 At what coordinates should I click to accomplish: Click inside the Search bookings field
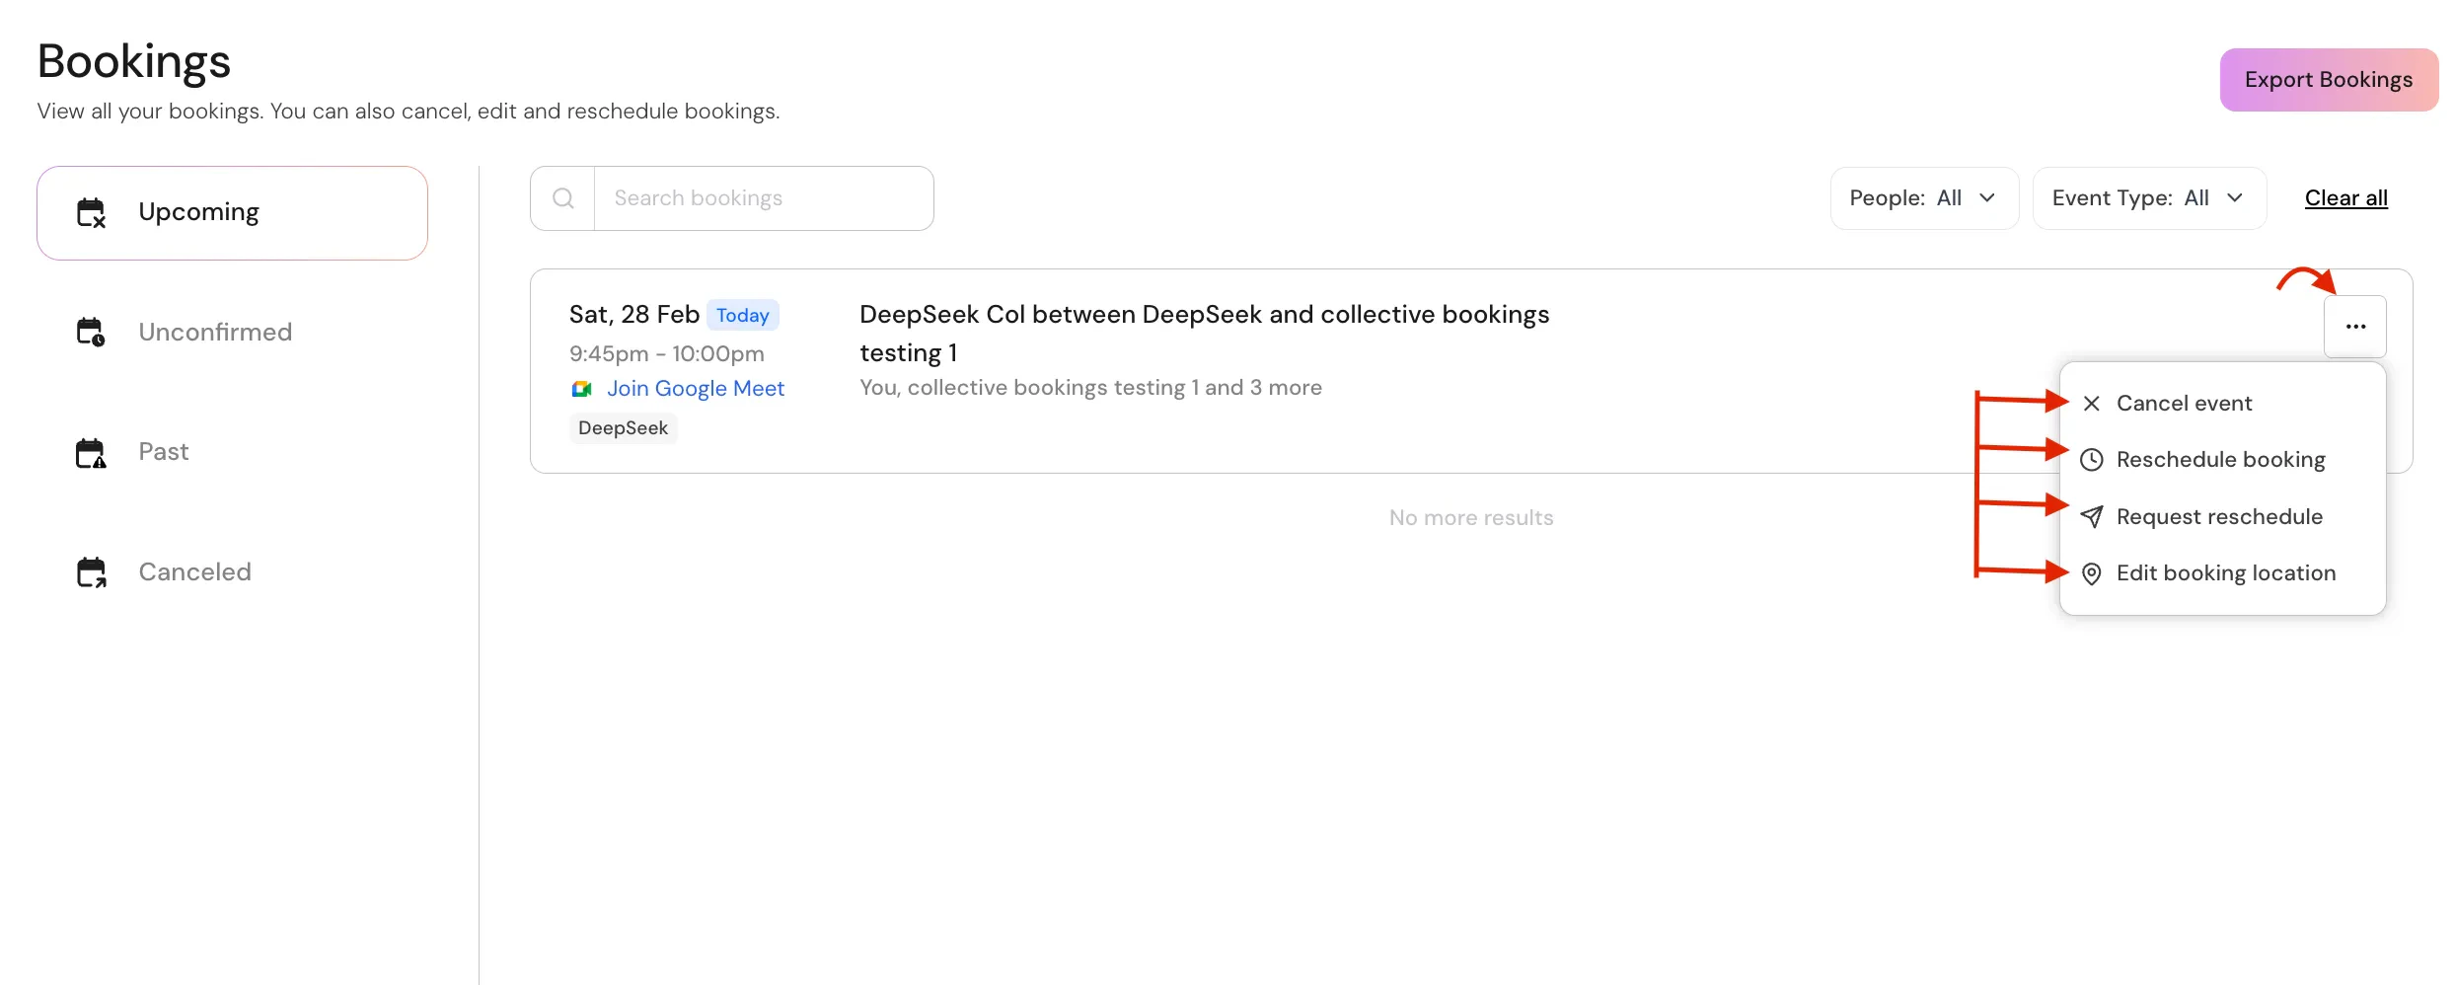click(x=765, y=197)
